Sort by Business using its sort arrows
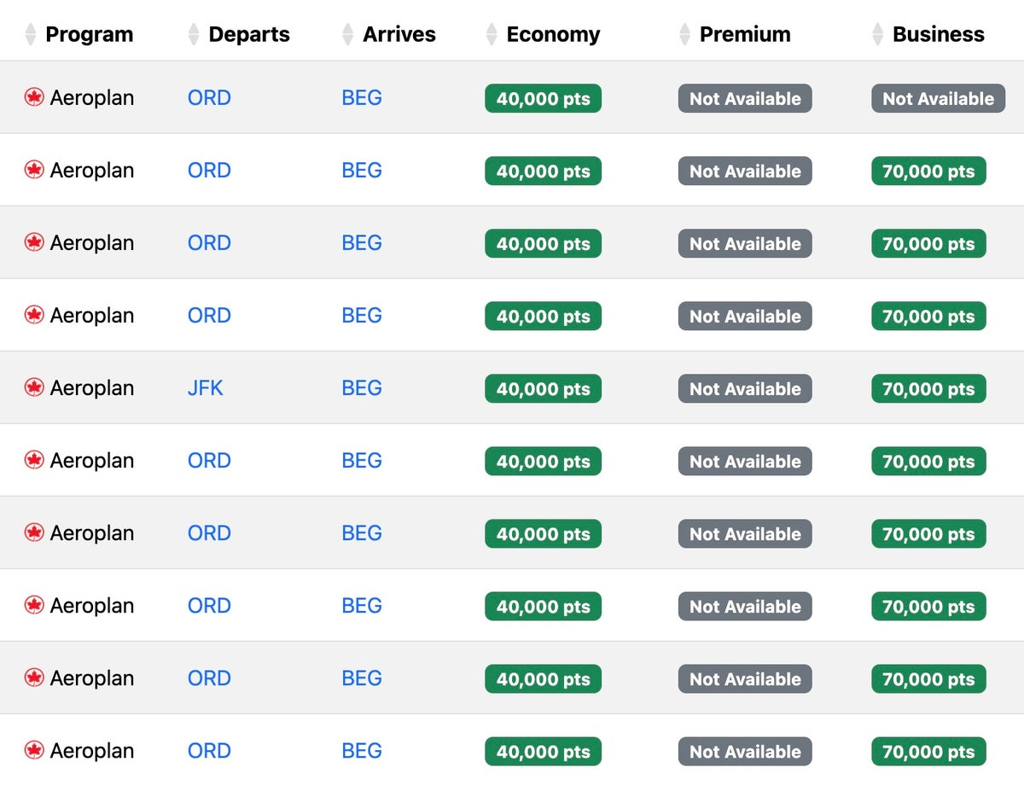 click(x=878, y=35)
